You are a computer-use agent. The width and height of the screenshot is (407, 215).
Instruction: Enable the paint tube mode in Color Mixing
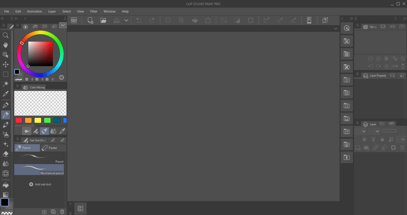click(x=45, y=131)
